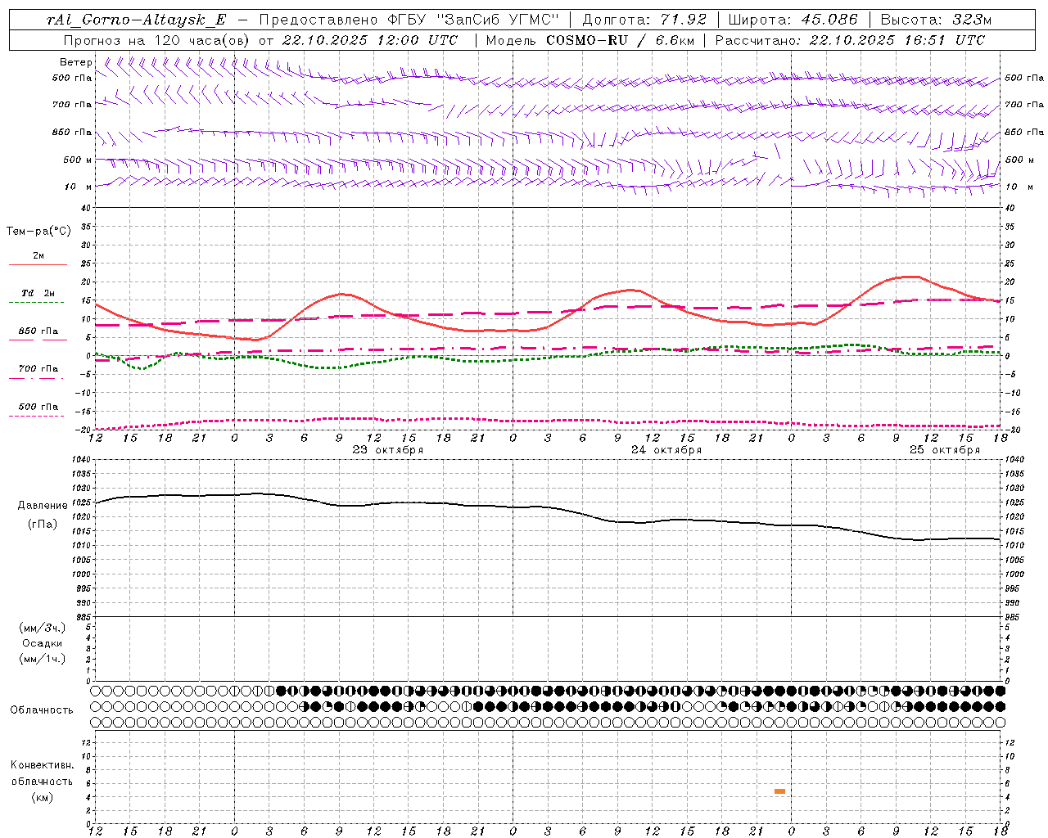Click the '2м' temperature legend label
This screenshot has height=838, width=1048.
tap(38, 256)
